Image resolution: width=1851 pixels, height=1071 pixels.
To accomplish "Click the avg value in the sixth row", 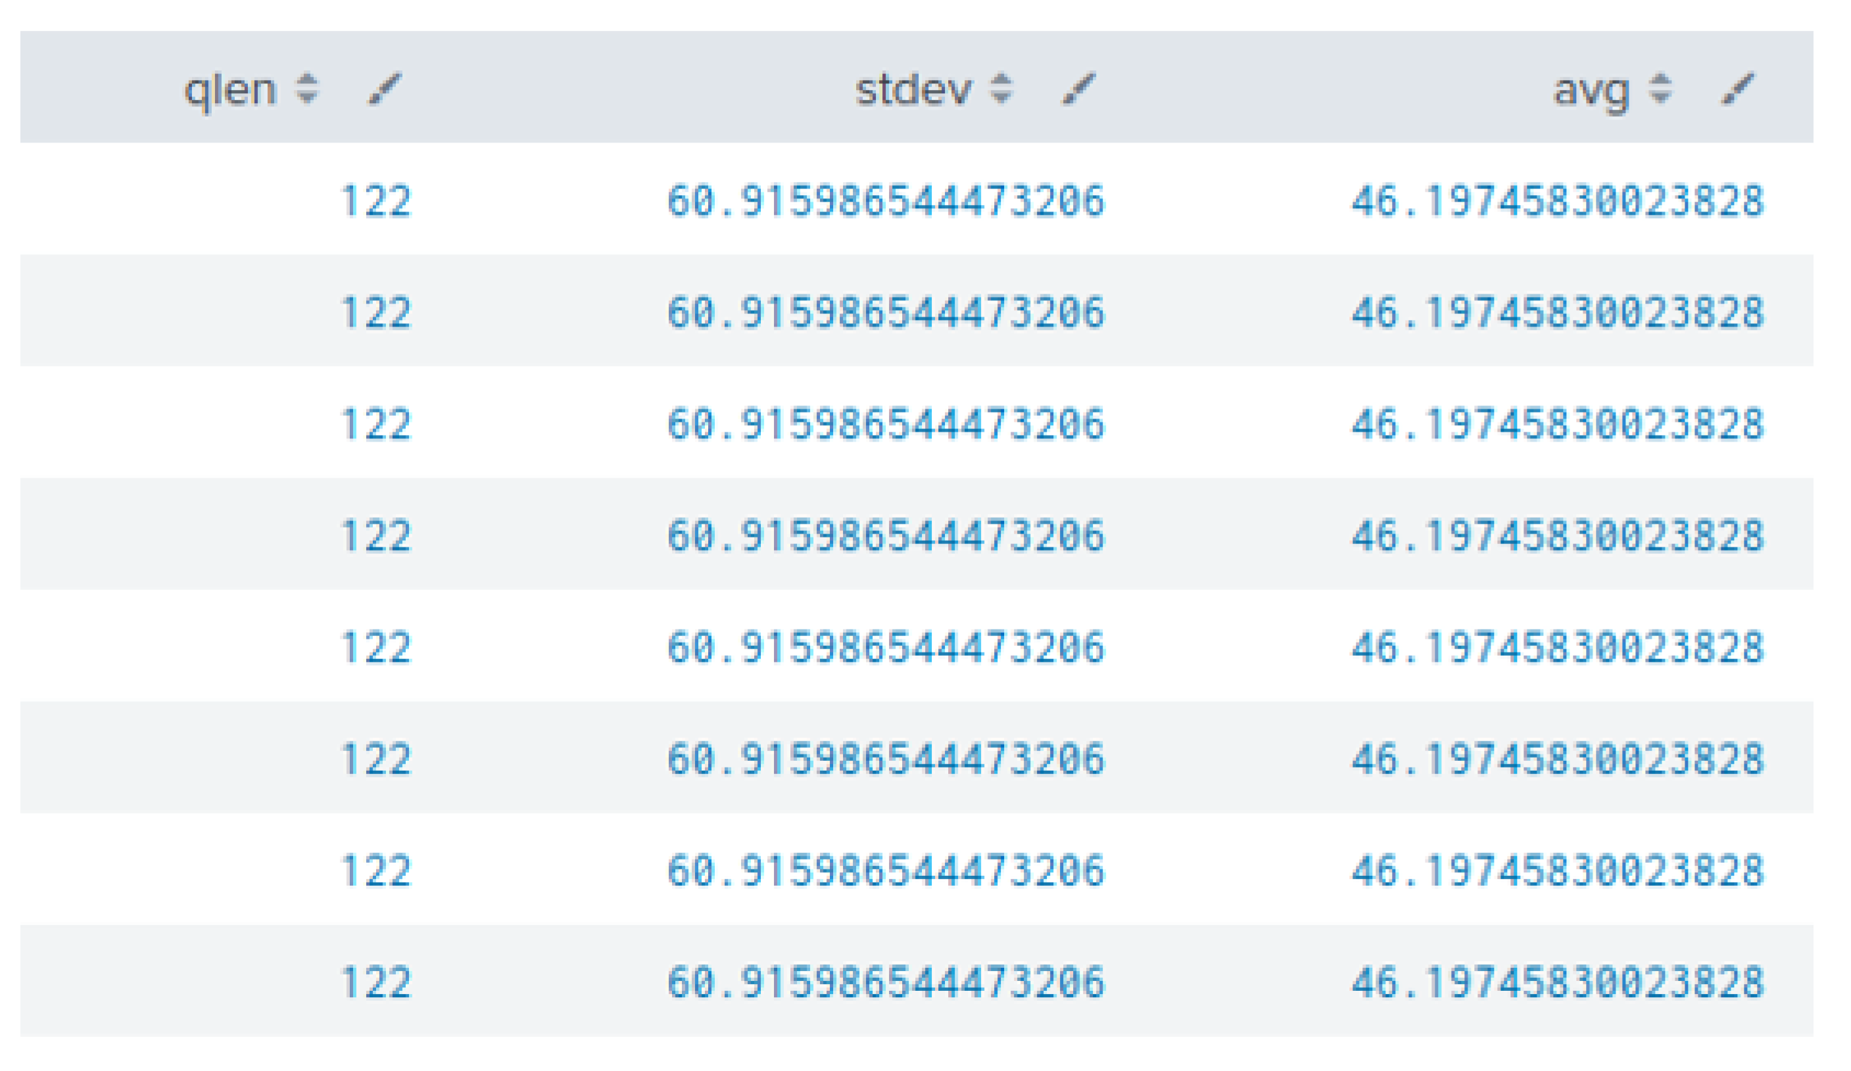I will coord(1557,758).
